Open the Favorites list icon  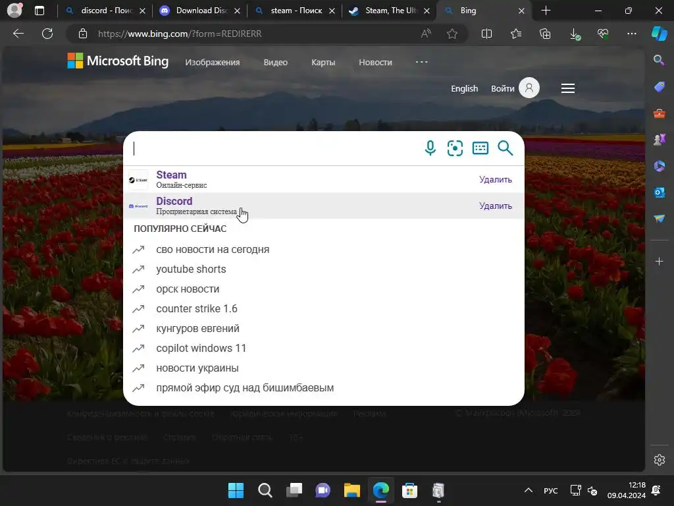516,34
